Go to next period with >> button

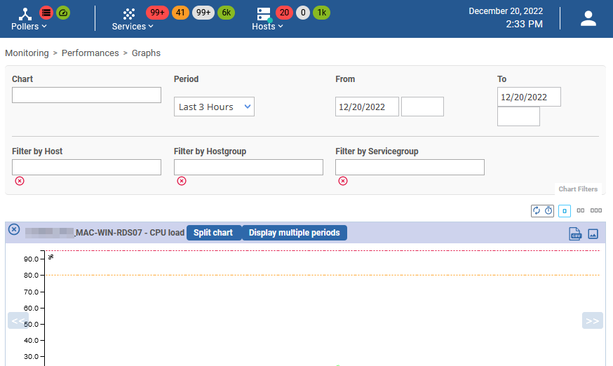coord(592,320)
